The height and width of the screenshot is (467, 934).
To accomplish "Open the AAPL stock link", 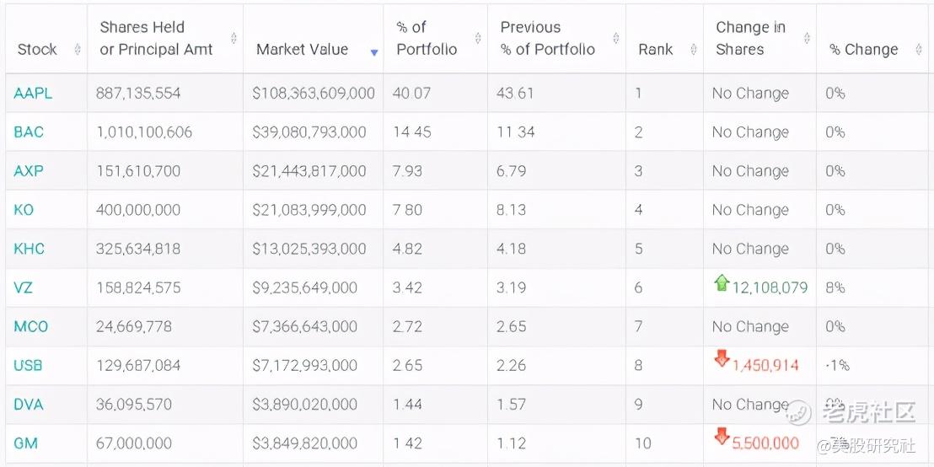I will click(33, 94).
